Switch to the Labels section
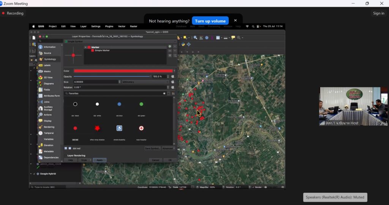Image resolution: width=389 pixels, height=205 pixels. click(x=47, y=65)
